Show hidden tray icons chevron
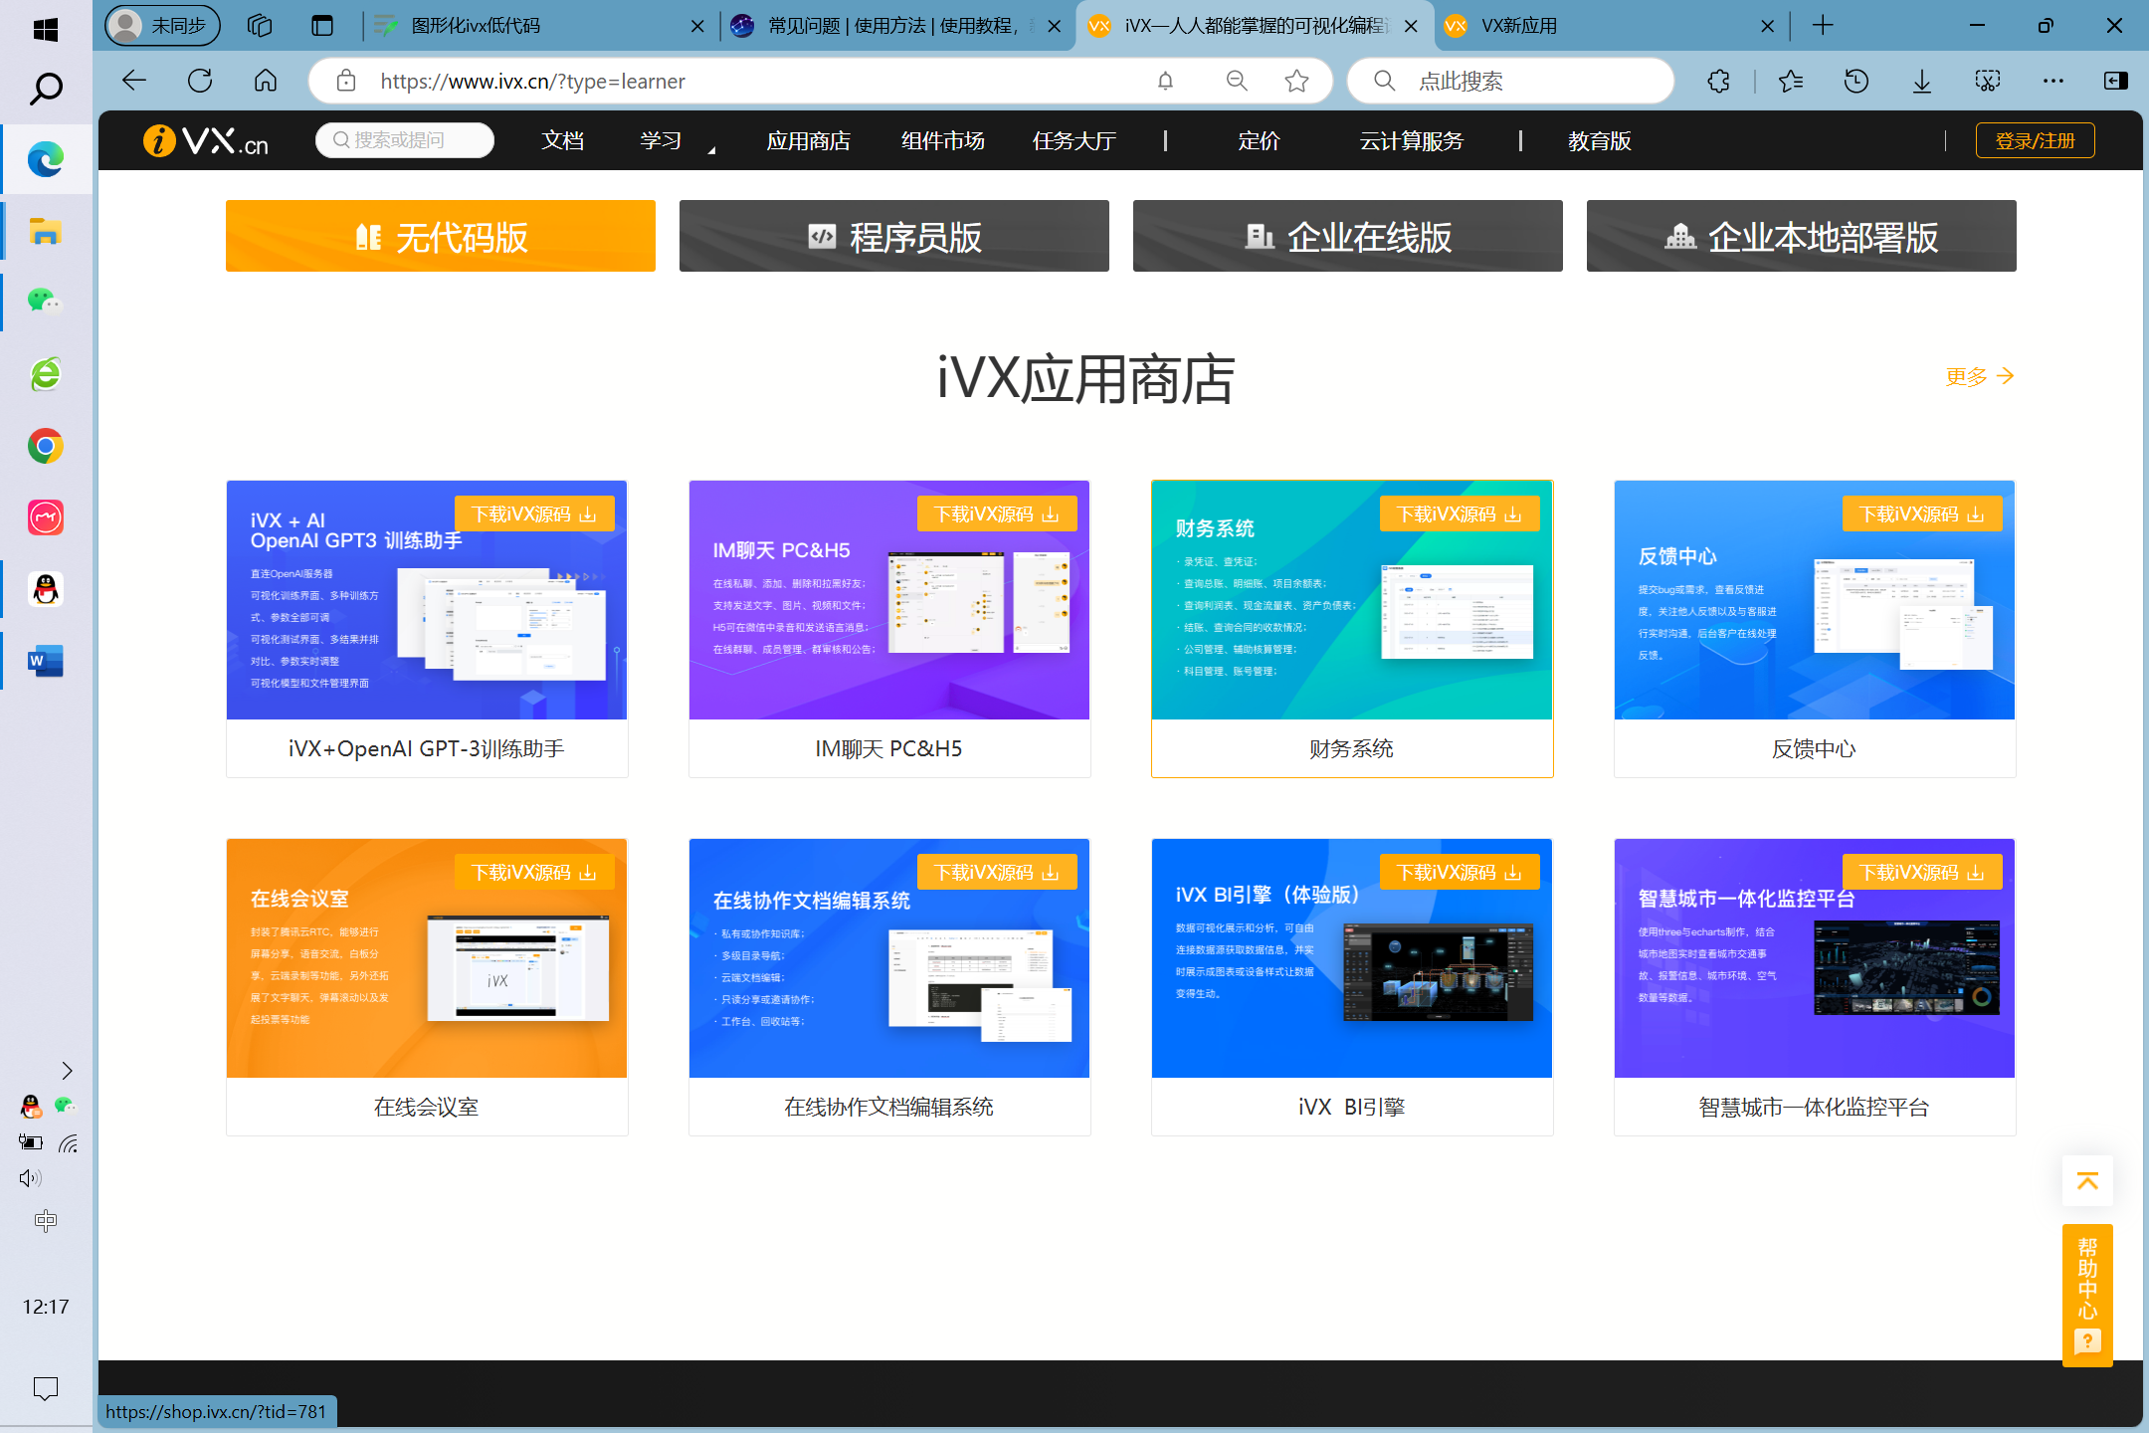This screenshot has width=2149, height=1433. pyautogui.click(x=67, y=1071)
